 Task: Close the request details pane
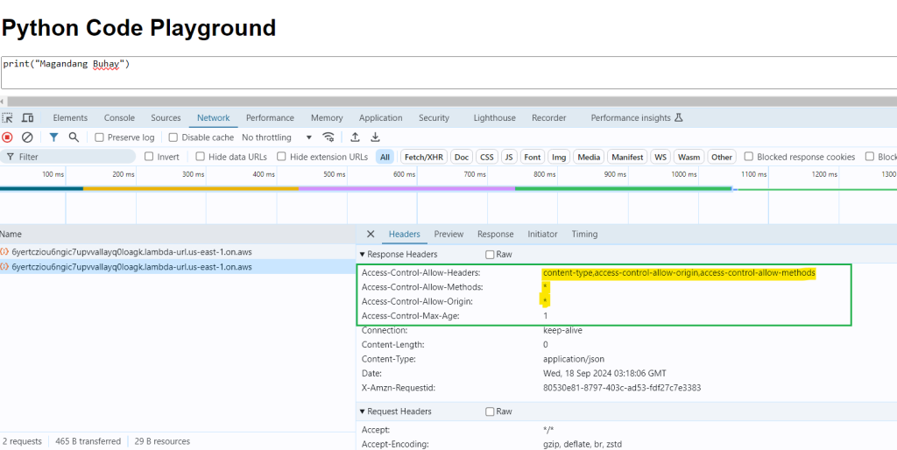point(371,234)
